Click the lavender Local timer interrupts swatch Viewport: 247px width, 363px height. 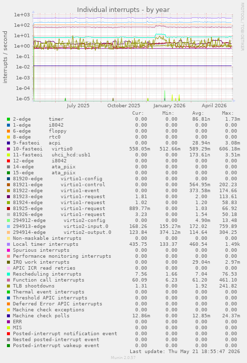click(8, 244)
